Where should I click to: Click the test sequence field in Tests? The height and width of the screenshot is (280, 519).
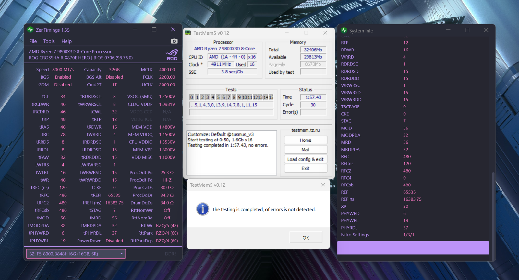pos(232,105)
